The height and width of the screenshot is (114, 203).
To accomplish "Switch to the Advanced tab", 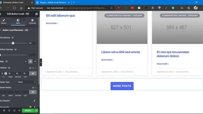I will coord(32,21).
